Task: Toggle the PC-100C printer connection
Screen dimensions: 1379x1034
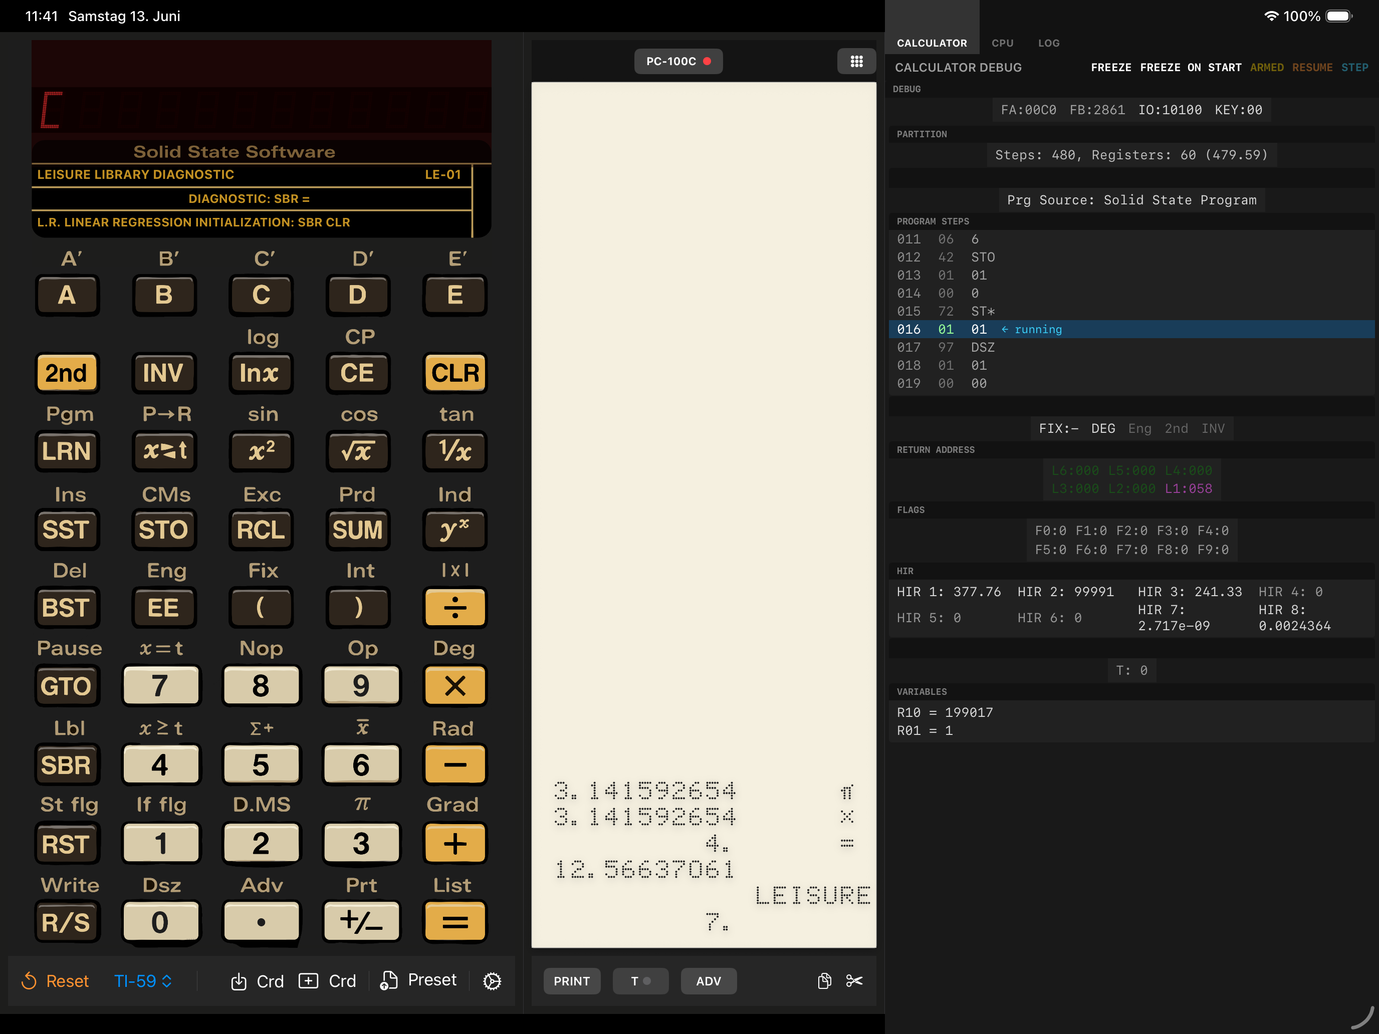Action: (x=678, y=61)
